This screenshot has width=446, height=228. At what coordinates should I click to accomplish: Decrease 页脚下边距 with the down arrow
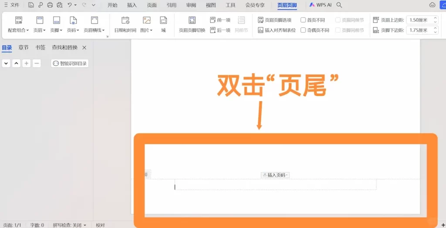tap(435, 32)
